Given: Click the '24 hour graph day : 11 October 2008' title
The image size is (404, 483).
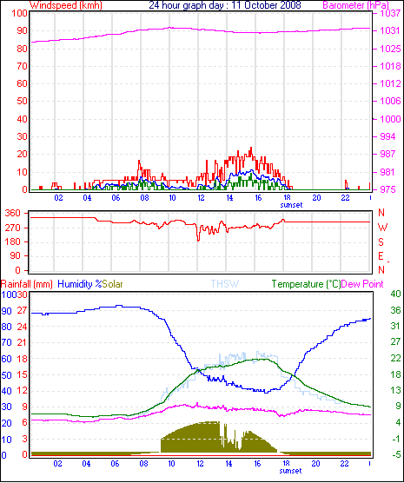Looking at the screenshot, I should point(225,5).
